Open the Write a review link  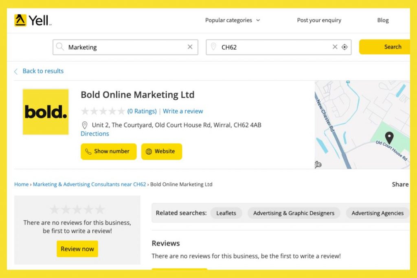click(183, 111)
